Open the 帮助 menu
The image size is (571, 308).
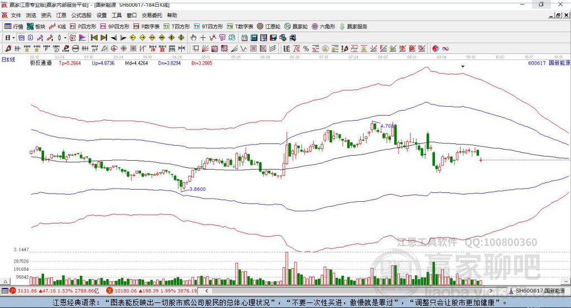(172, 15)
